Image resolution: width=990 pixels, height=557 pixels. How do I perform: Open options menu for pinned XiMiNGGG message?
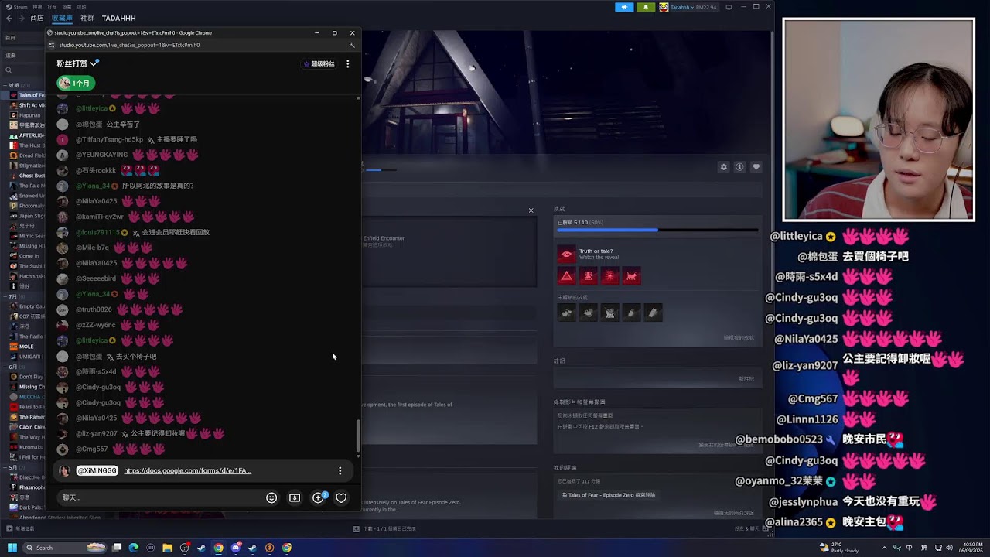coord(340,470)
